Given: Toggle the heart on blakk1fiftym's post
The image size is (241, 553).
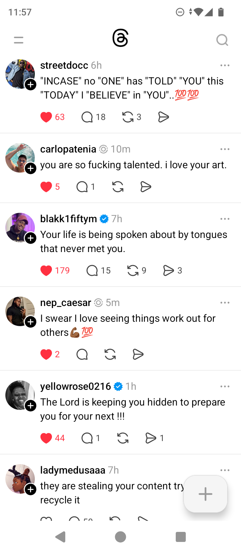Looking at the screenshot, I should (46, 270).
